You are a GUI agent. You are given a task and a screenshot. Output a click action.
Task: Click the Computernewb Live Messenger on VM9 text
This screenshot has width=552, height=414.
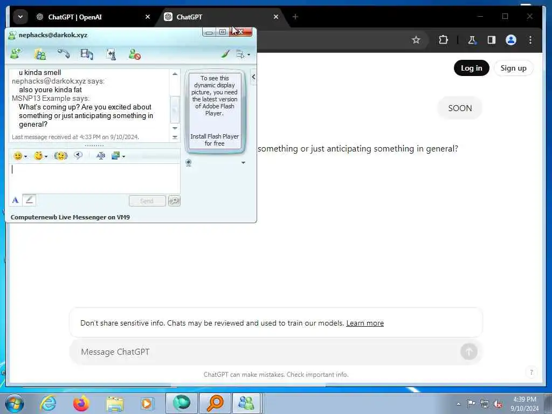(x=71, y=217)
